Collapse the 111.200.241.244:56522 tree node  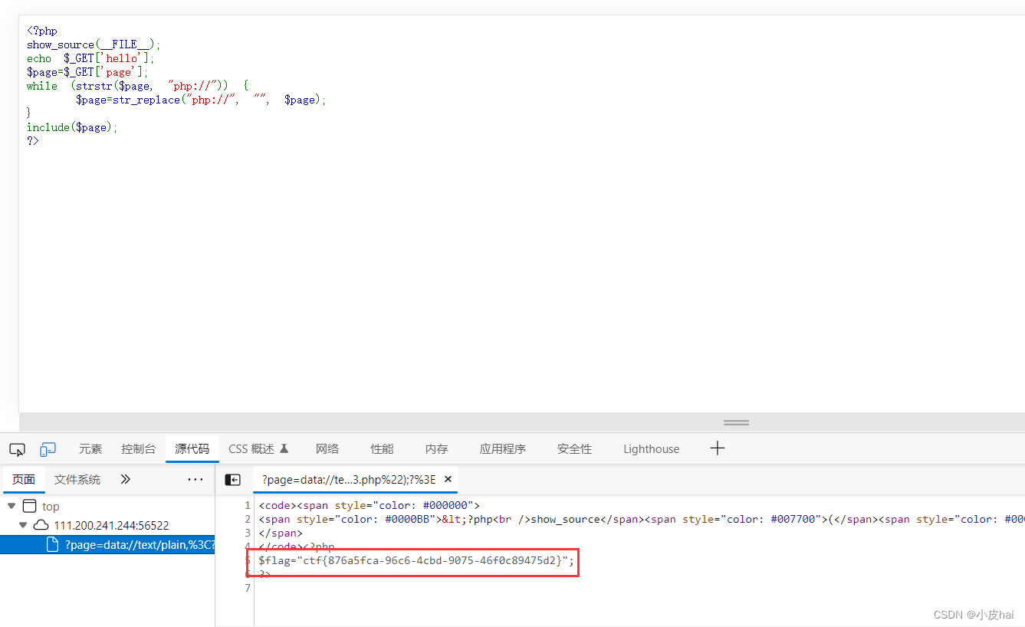[x=24, y=525]
